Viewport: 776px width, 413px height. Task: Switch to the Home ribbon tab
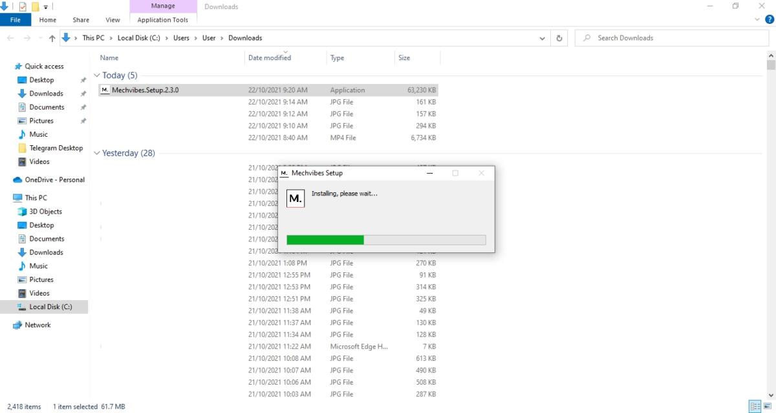(x=48, y=20)
